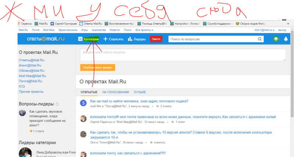The image size is (294, 157).
Task: Click the S avatar of mult film
Action: (83, 103)
